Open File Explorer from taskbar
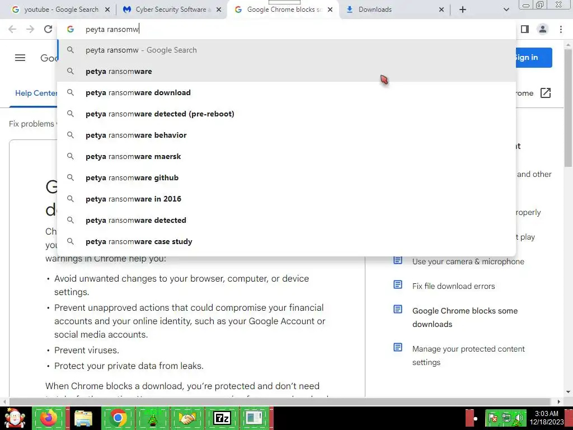This screenshot has width=573, height=430. click(x=83, y=418)
